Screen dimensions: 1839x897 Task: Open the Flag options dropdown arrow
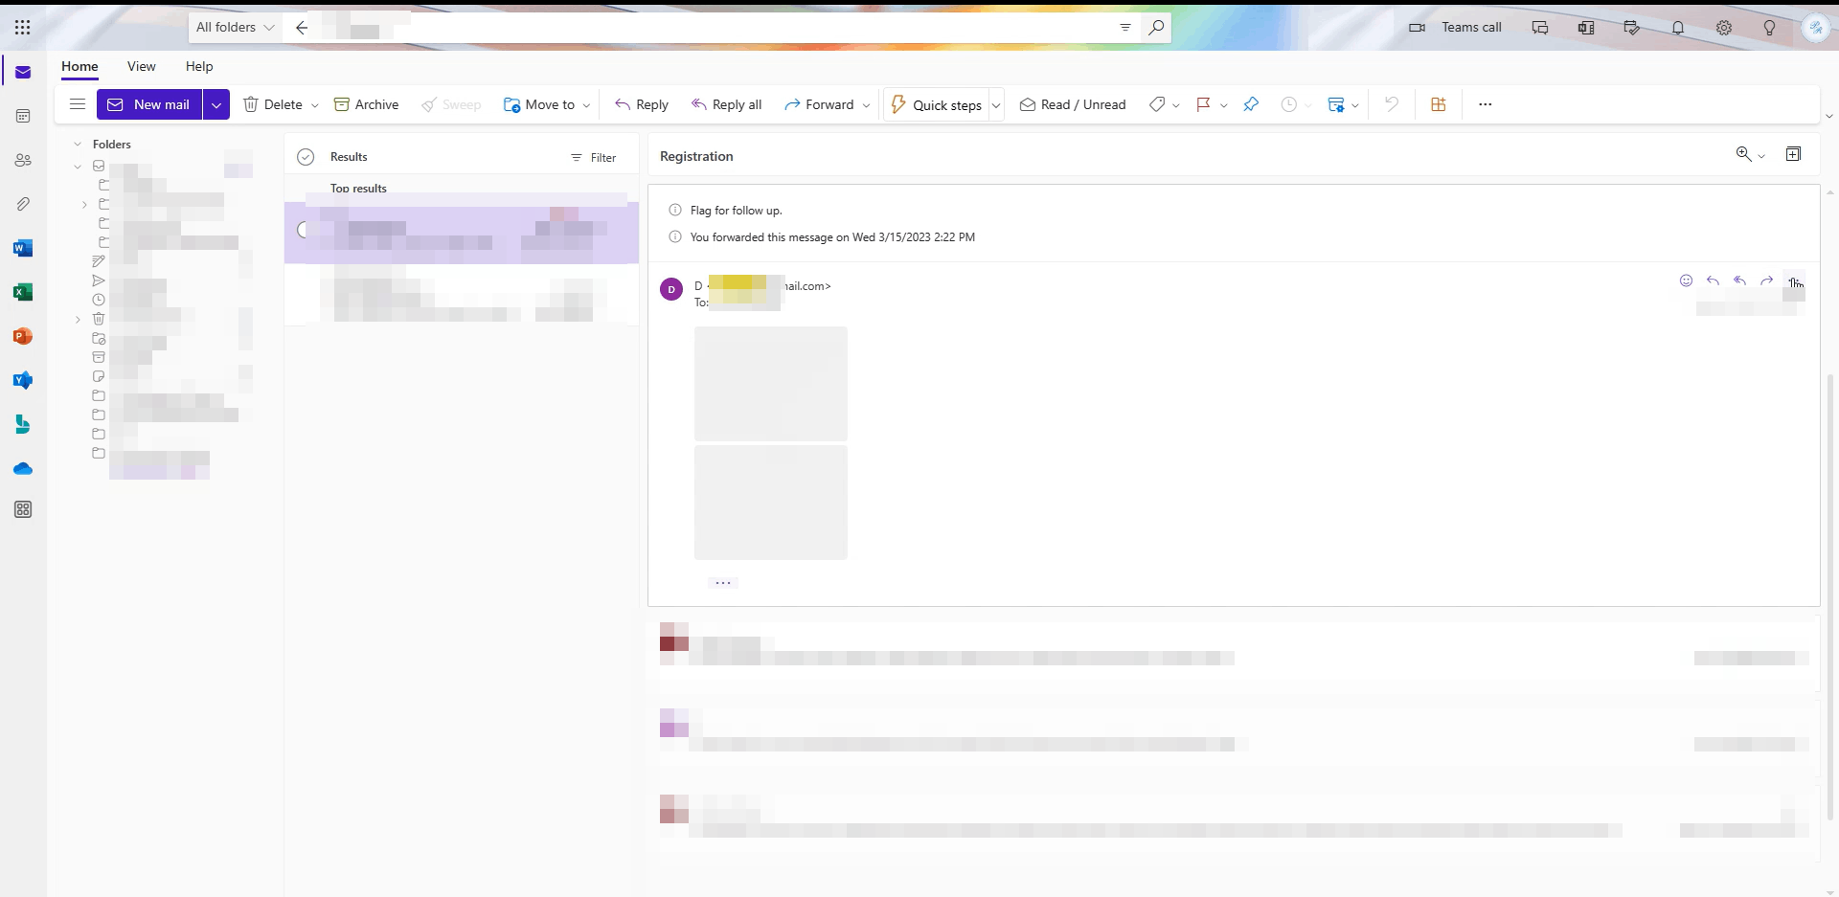(1224, 105)
